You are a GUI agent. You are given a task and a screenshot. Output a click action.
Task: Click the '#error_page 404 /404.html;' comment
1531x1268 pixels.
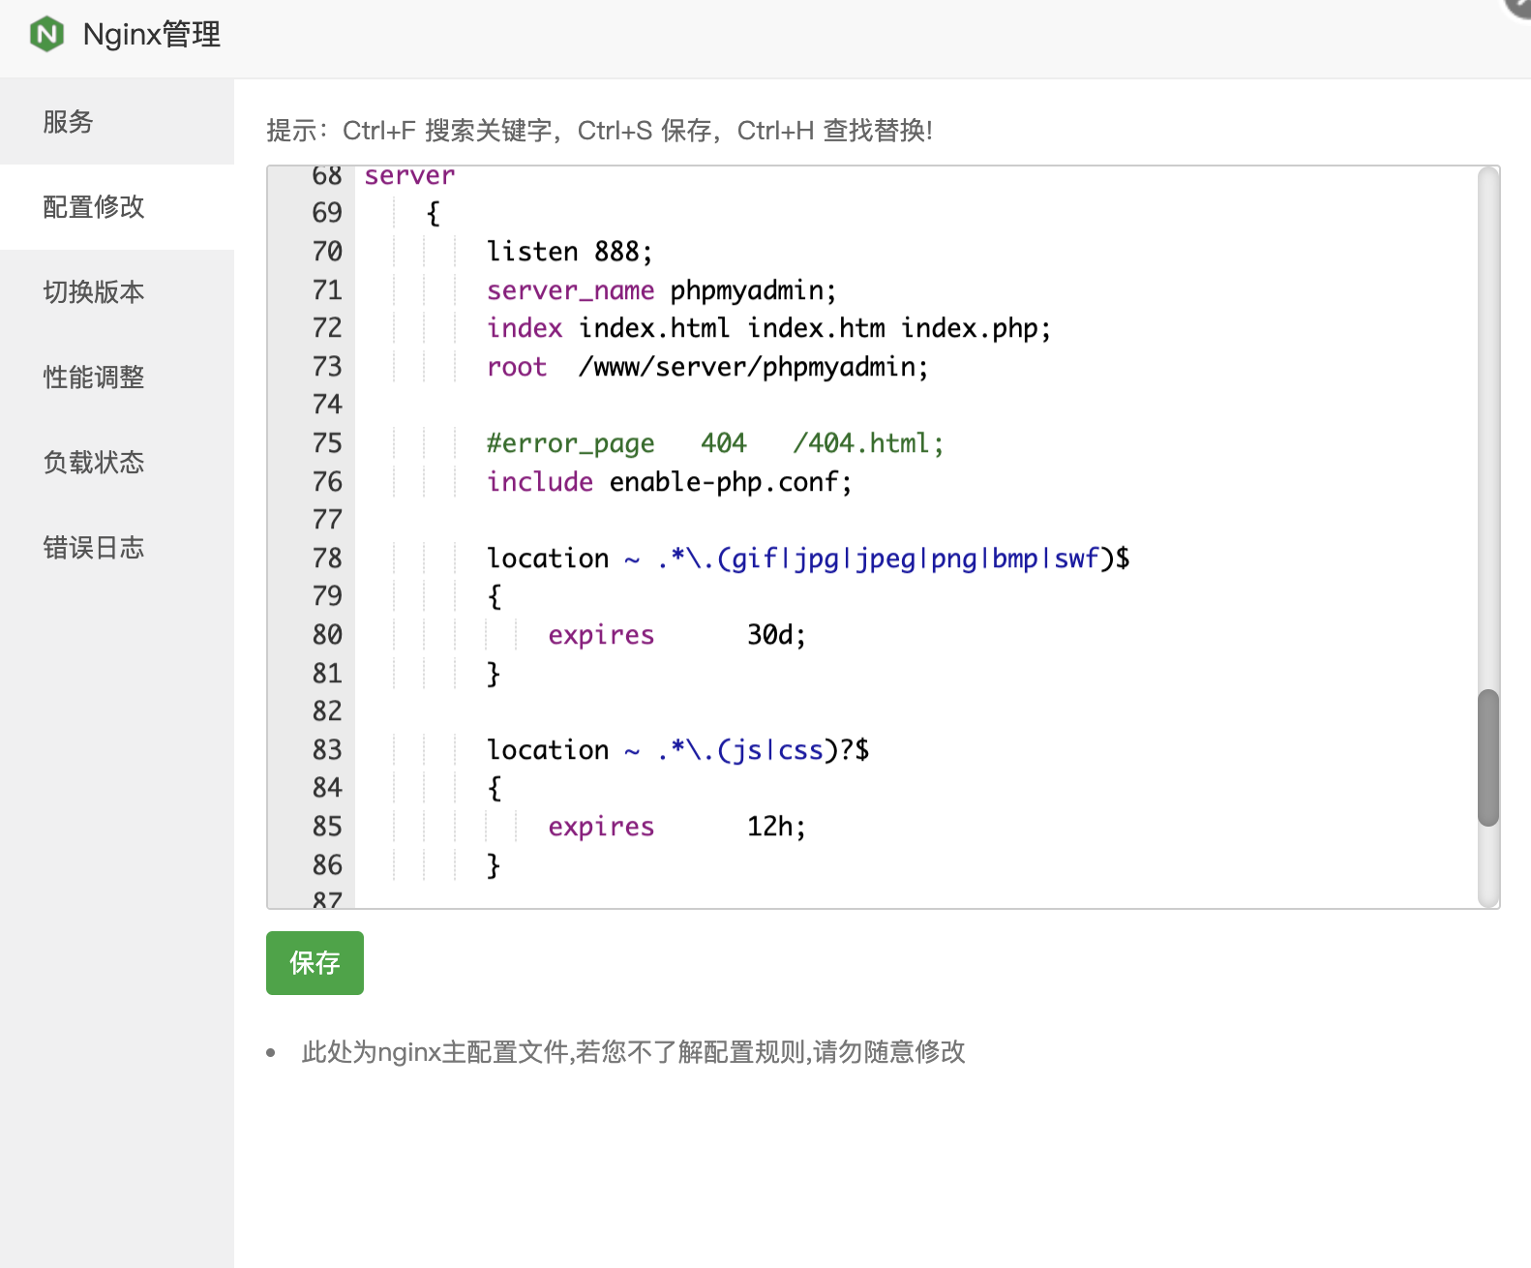click(715, 443)
